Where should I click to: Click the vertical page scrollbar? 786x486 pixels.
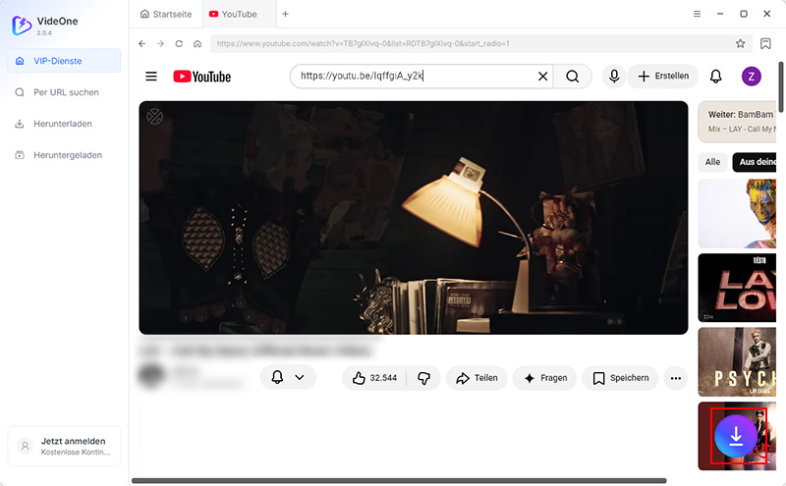[x=780, y=87]
